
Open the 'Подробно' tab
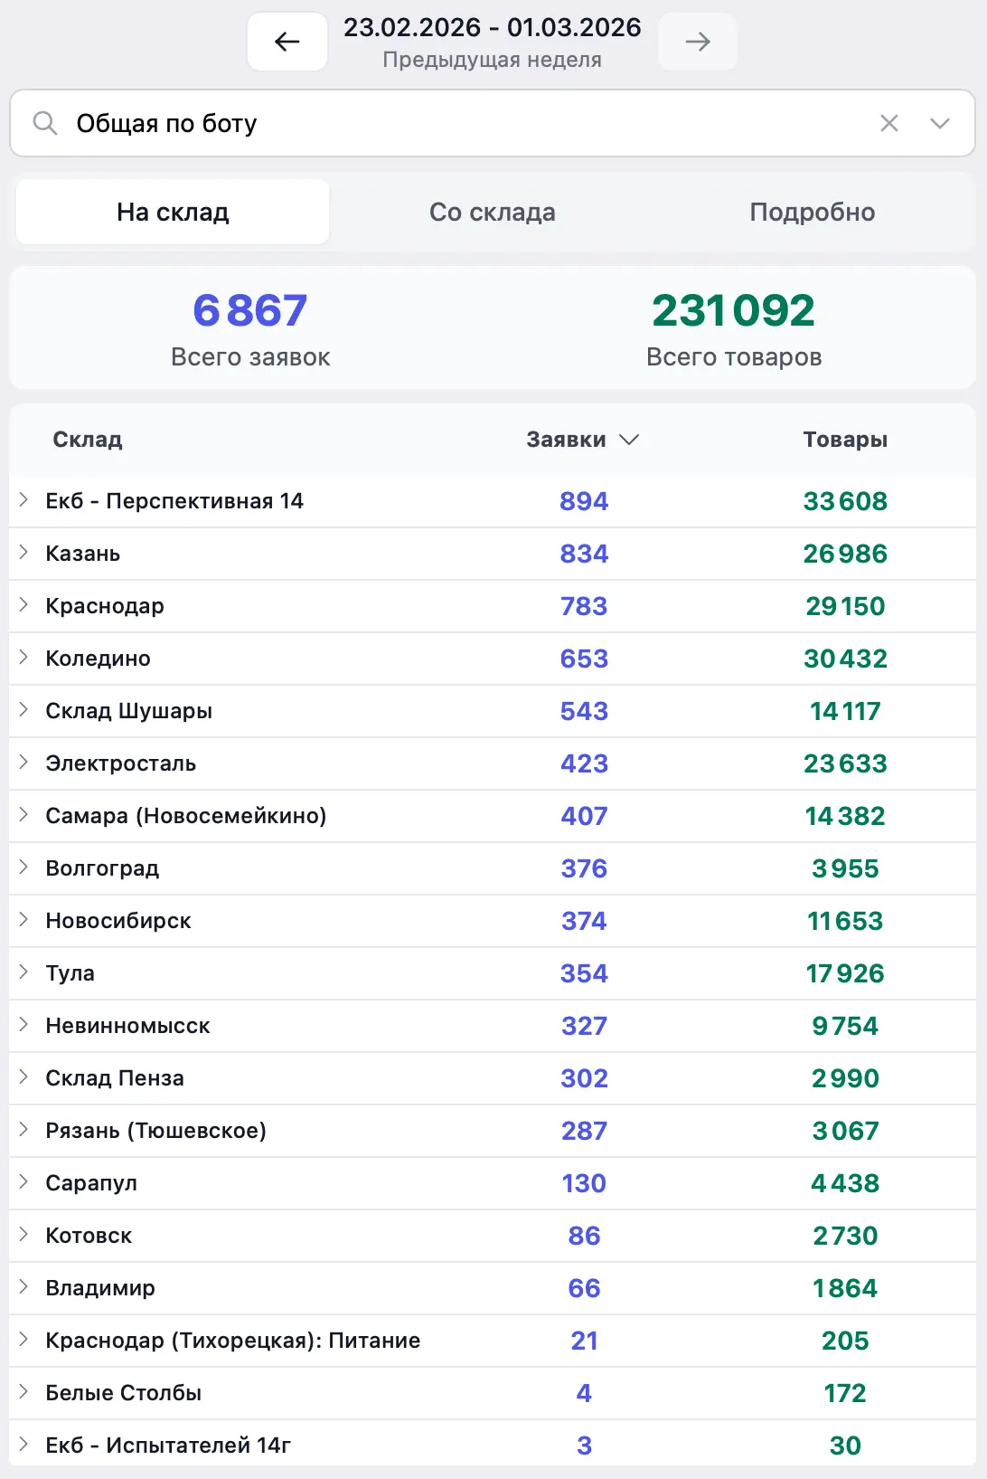click(812, 213)
